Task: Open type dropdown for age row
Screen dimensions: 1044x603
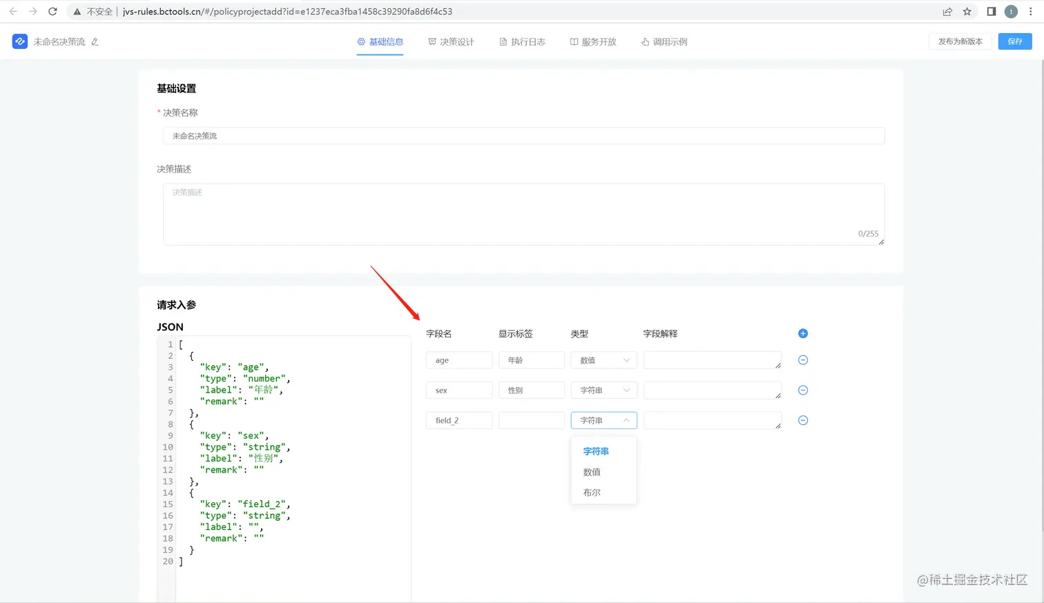Action: tap(603, 360)
